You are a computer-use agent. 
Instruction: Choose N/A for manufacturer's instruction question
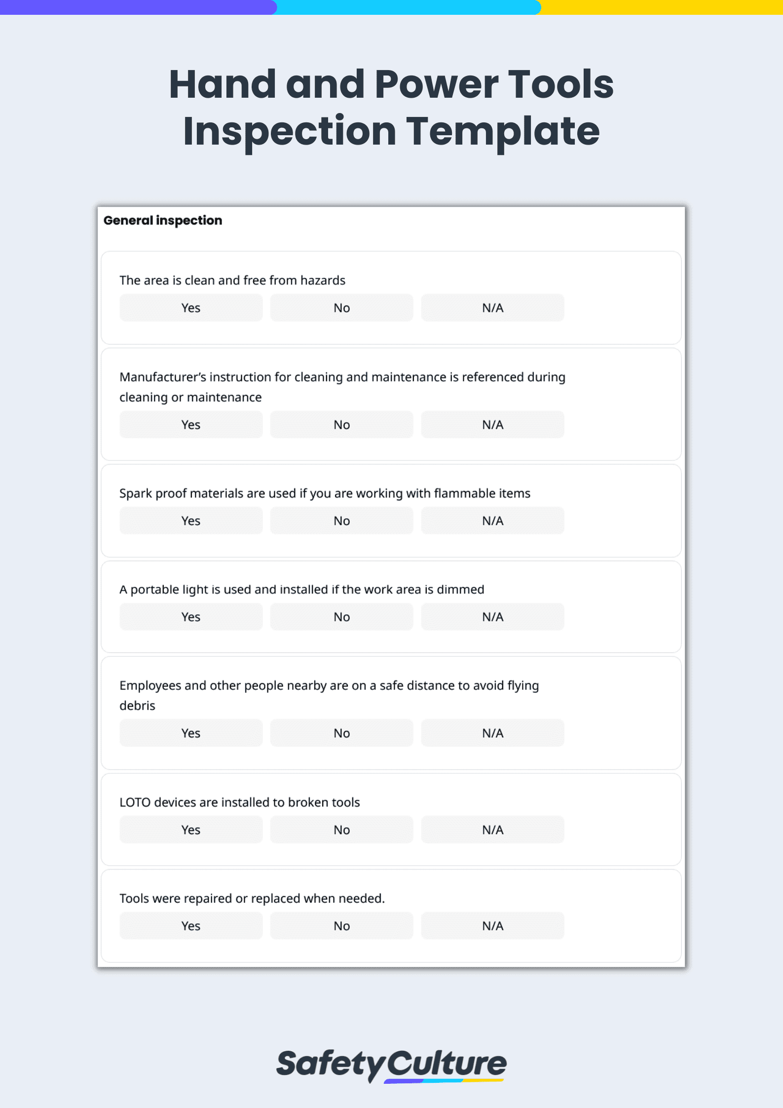492,425
